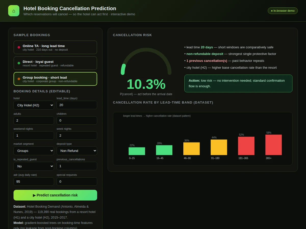Viewport: 306px width, 229px height.
Task: Focus the lead_time days input field
Action: tap(77, 105)
